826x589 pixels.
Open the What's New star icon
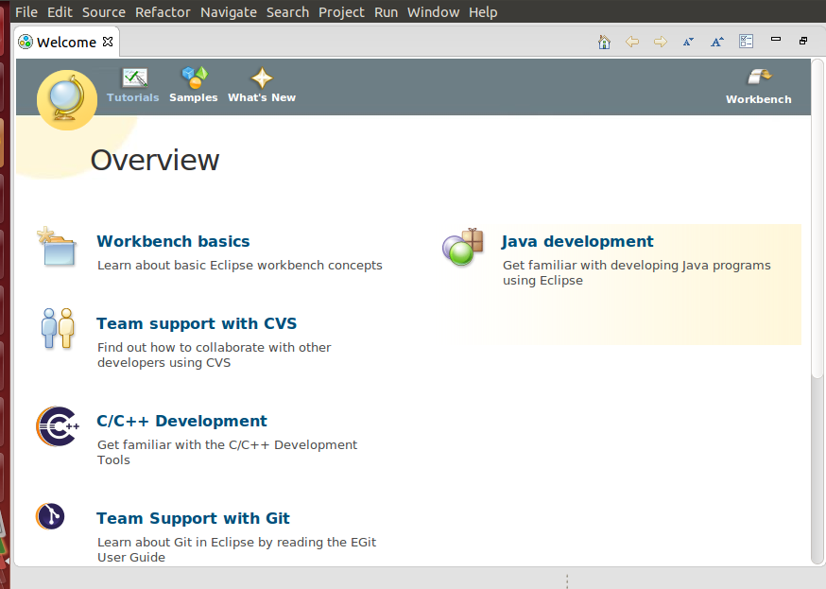click(262, 78)
